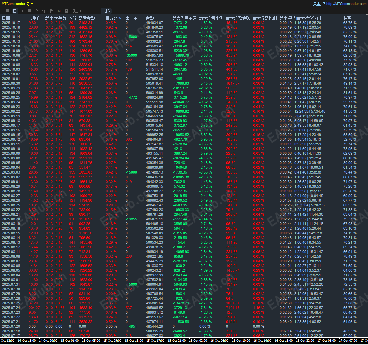Select the 2025.10.17 date row
The height and width of the screenshot is (345, 368).
(11, 23)
